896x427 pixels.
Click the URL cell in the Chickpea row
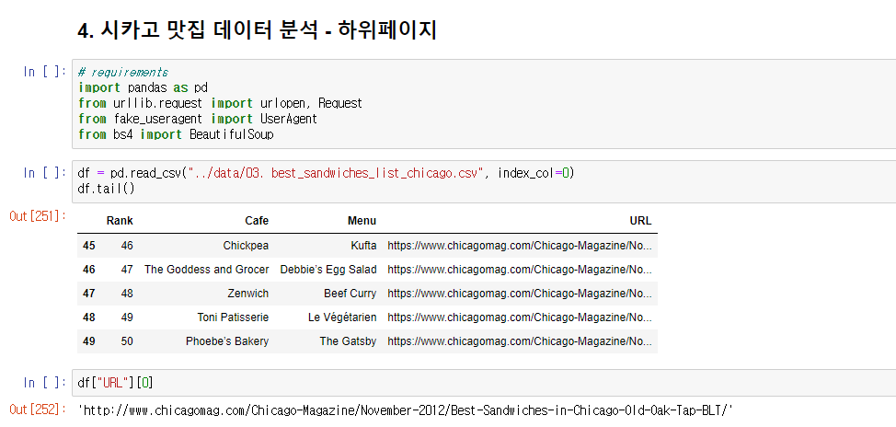520,246
